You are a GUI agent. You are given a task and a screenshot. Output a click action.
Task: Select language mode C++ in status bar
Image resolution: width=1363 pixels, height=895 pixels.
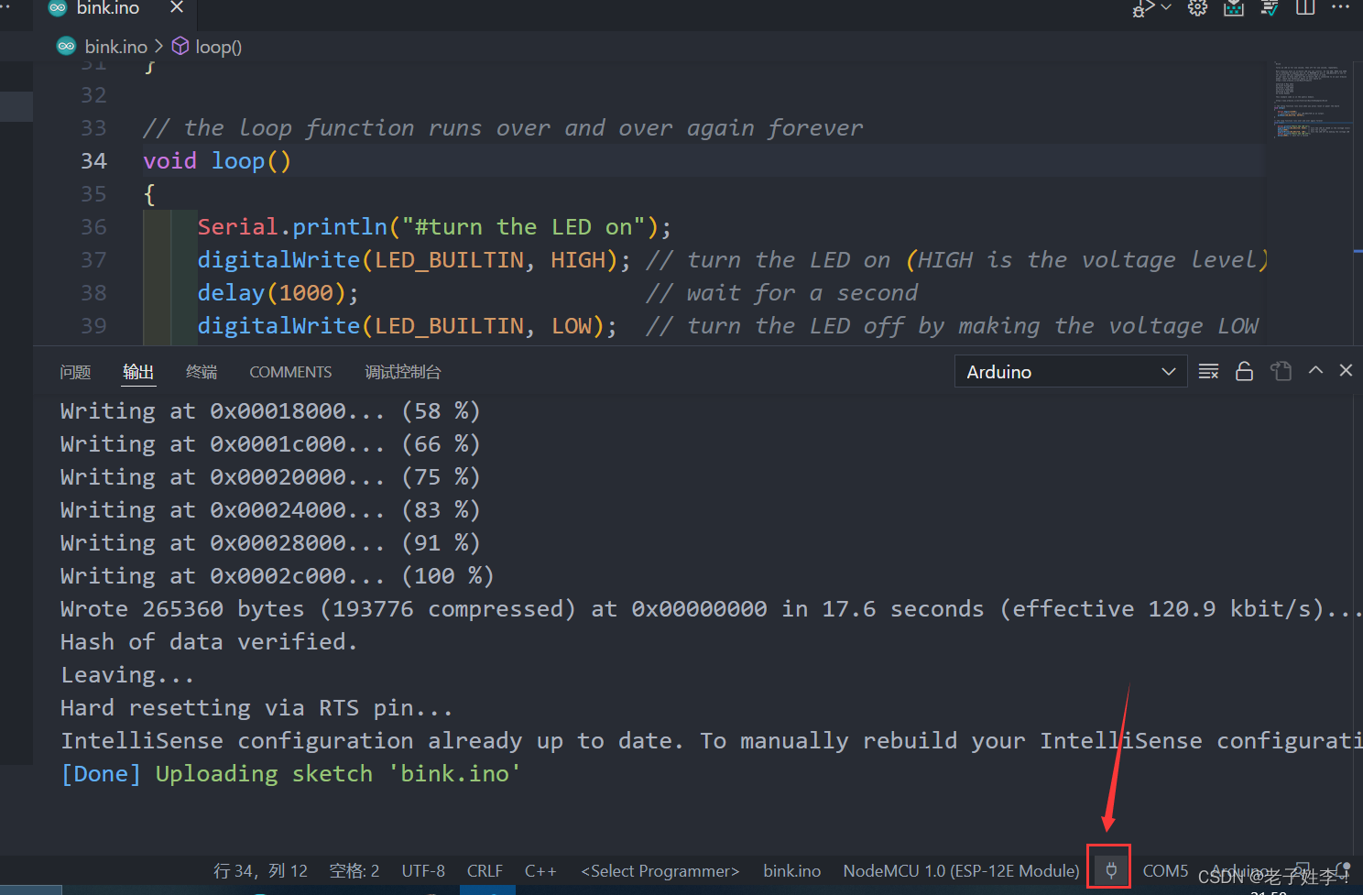(540, 871)
